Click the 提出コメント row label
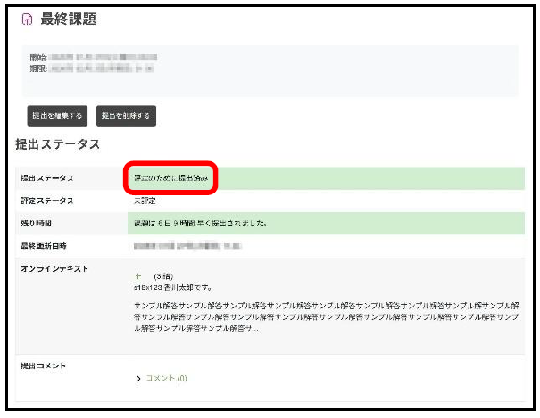Image resolution: width=540 pixels, height=418 pixels. click(43, 366)
